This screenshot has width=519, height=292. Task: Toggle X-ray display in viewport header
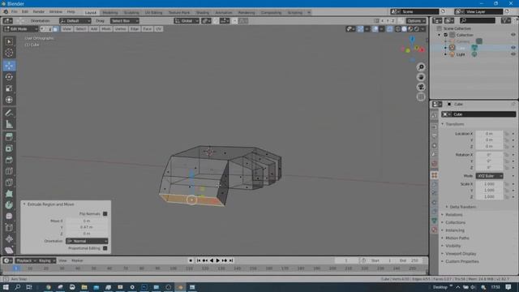tap(389, 29)
